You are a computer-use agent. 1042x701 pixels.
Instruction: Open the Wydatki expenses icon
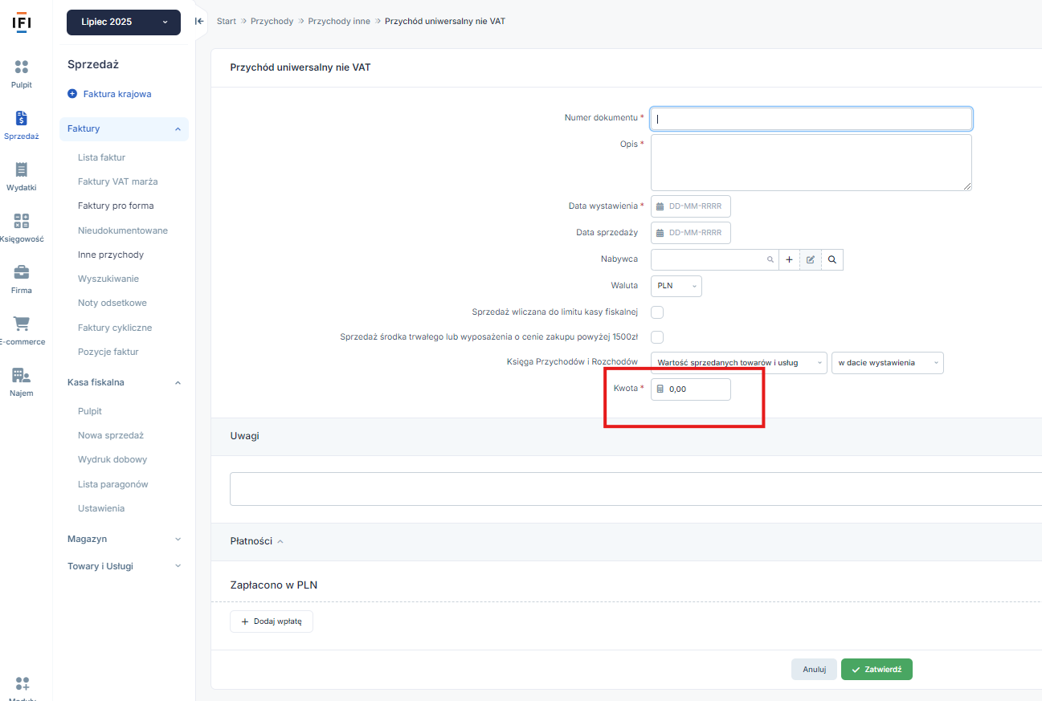pyautogui.click(x=22, y=169)
